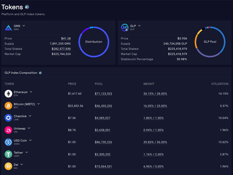
Task: Expand the Uniswap row chevron
Action: [29, 128]
